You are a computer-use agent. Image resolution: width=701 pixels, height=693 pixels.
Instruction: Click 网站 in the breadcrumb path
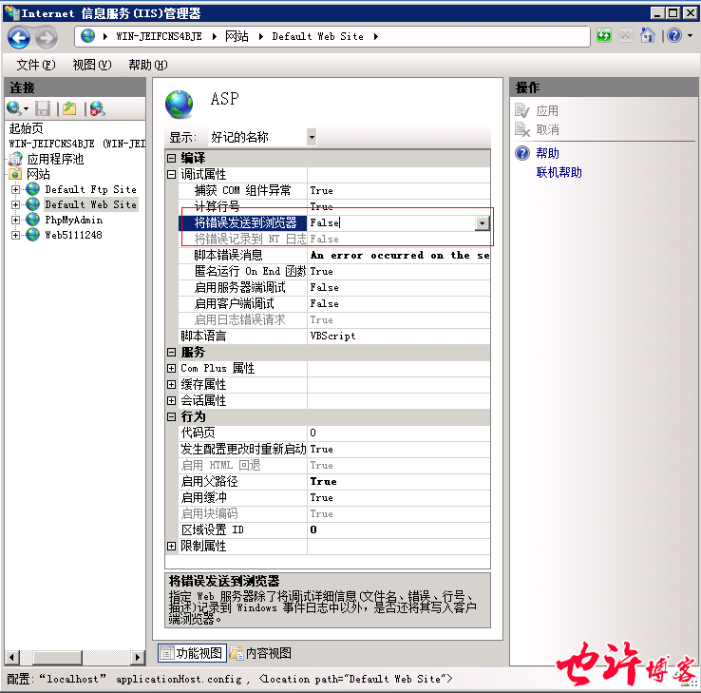[x=237, y=36]
